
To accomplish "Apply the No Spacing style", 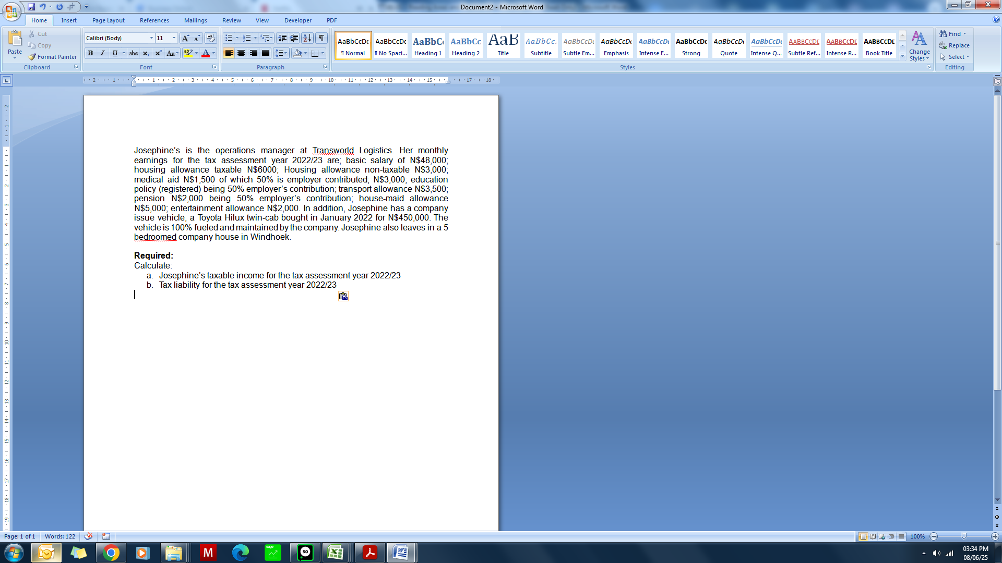I will [x=390, y=46].
